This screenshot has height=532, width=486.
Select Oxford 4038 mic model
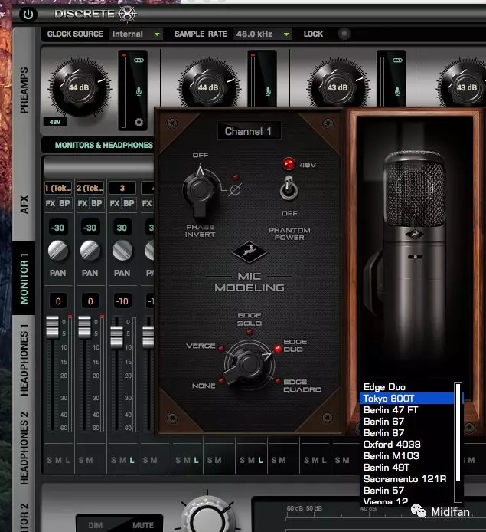[x=392, y=445]
